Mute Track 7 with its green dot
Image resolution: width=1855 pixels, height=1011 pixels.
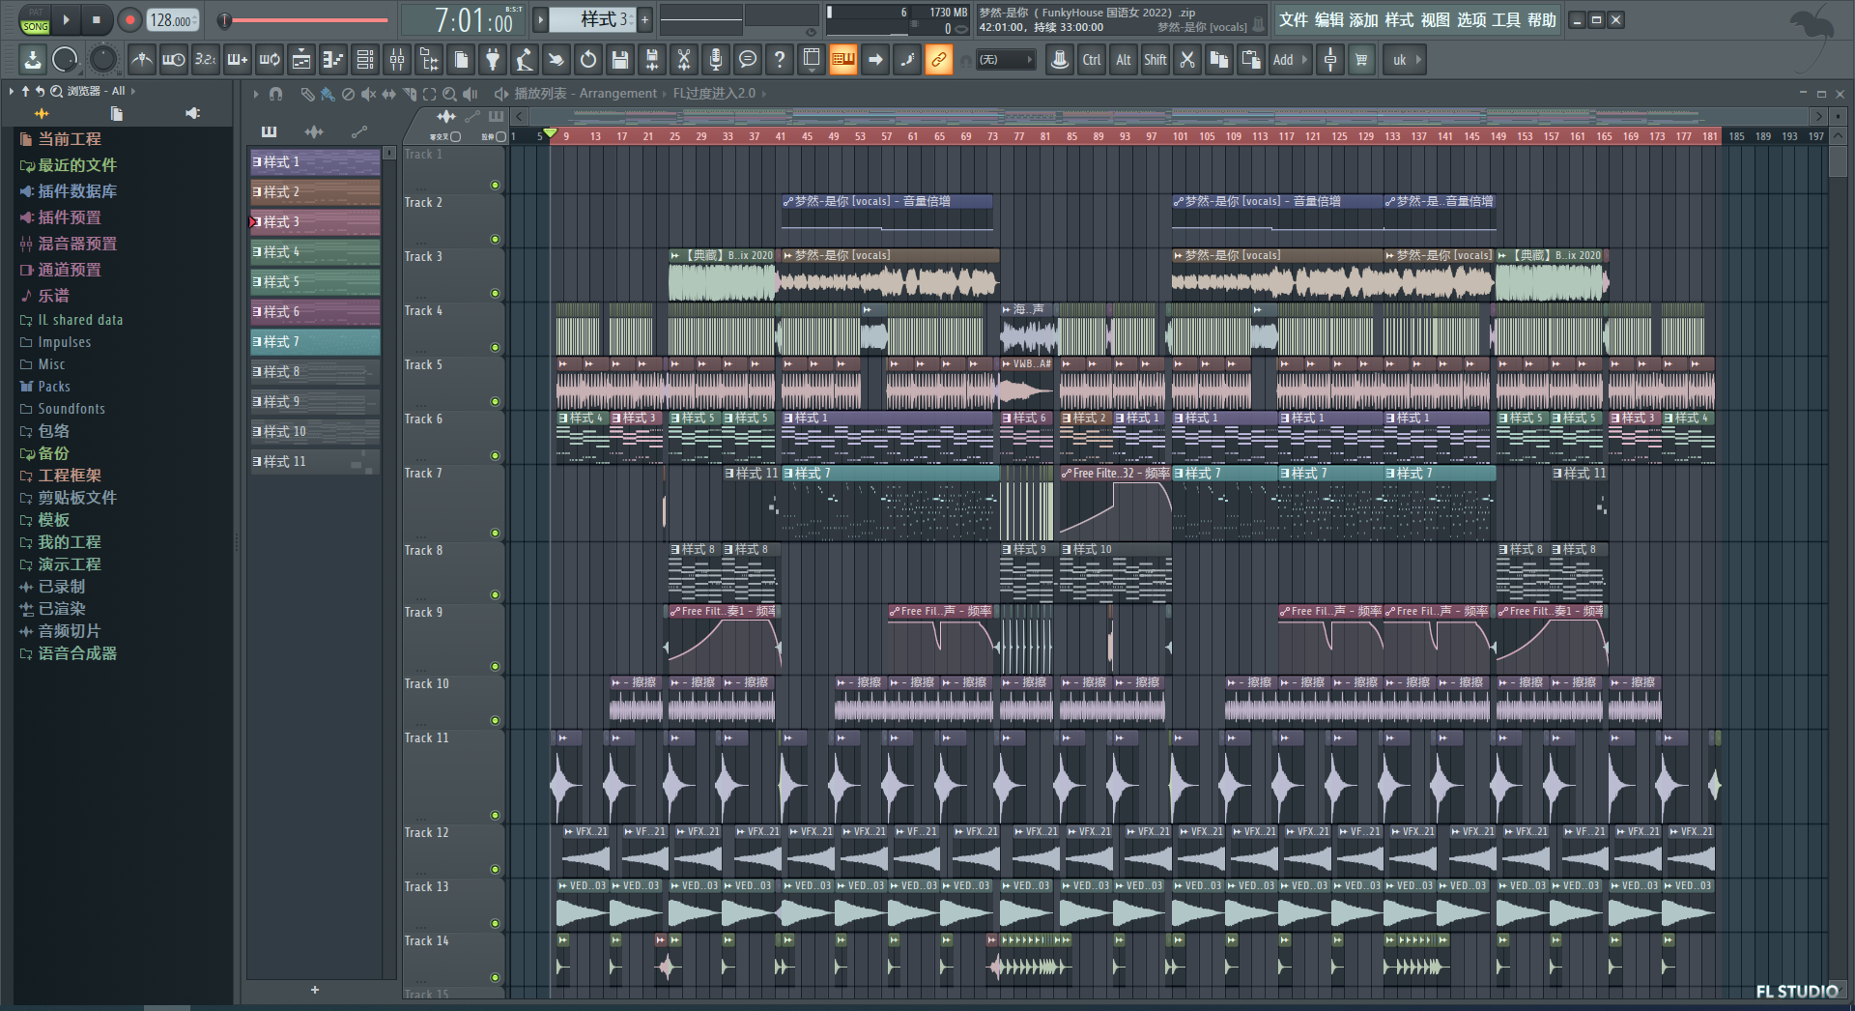pos(495,533)
